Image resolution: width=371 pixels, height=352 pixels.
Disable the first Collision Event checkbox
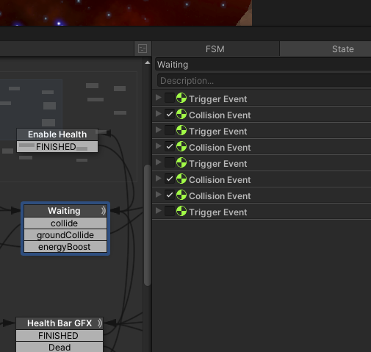pyautogui.click(x=170, y=114)
